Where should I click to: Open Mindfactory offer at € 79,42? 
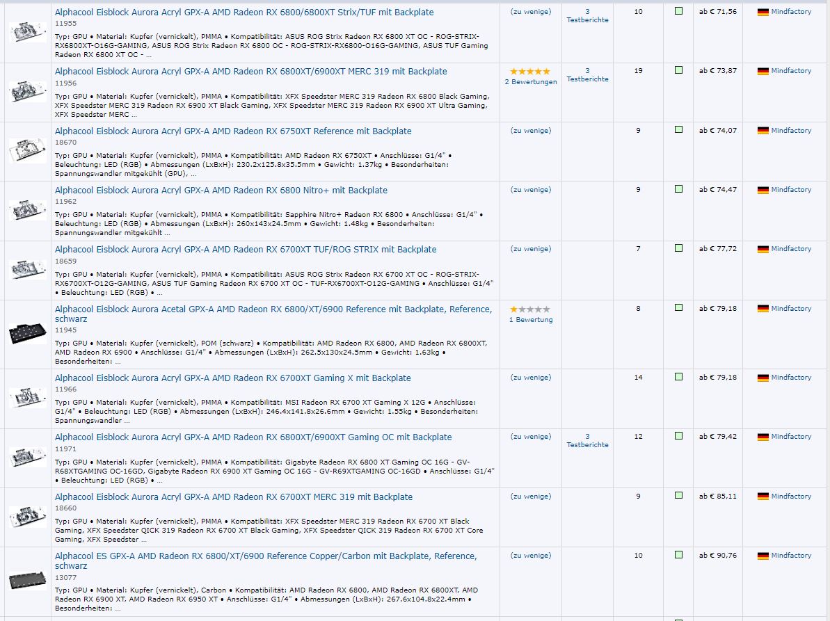(791, 437)
